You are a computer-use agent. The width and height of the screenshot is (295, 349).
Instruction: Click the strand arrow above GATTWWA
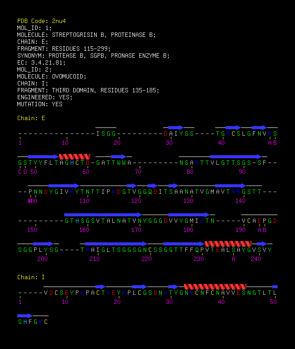click(x=119, y=157)
